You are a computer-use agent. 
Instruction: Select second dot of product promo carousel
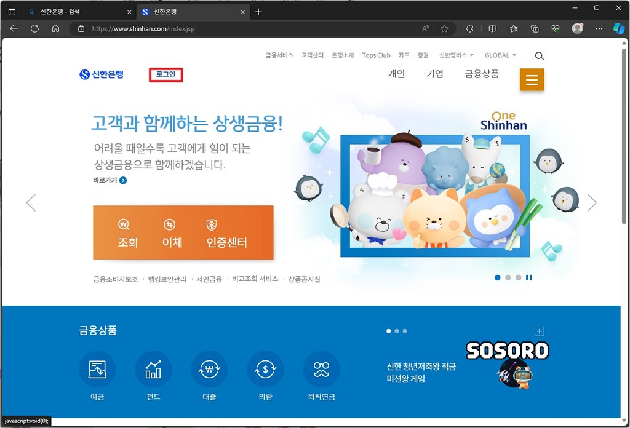397,331
